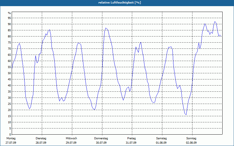
Task: Click the 'Freitag' axis label
Action: [x=131, y=138]
